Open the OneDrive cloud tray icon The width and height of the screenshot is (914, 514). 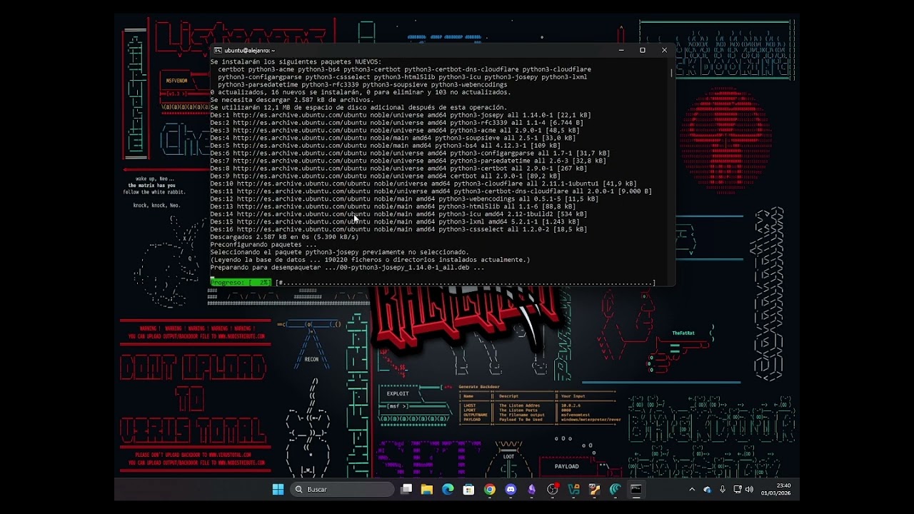pyautogui.click(x=707, y=489)
